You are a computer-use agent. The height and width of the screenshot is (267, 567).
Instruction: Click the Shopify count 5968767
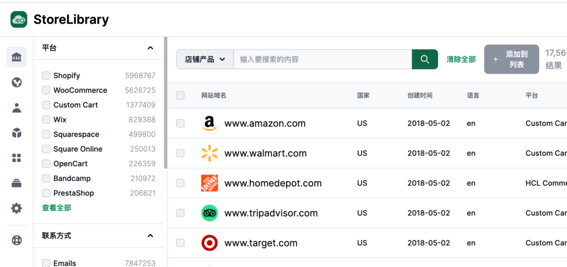tap(140, 76)
